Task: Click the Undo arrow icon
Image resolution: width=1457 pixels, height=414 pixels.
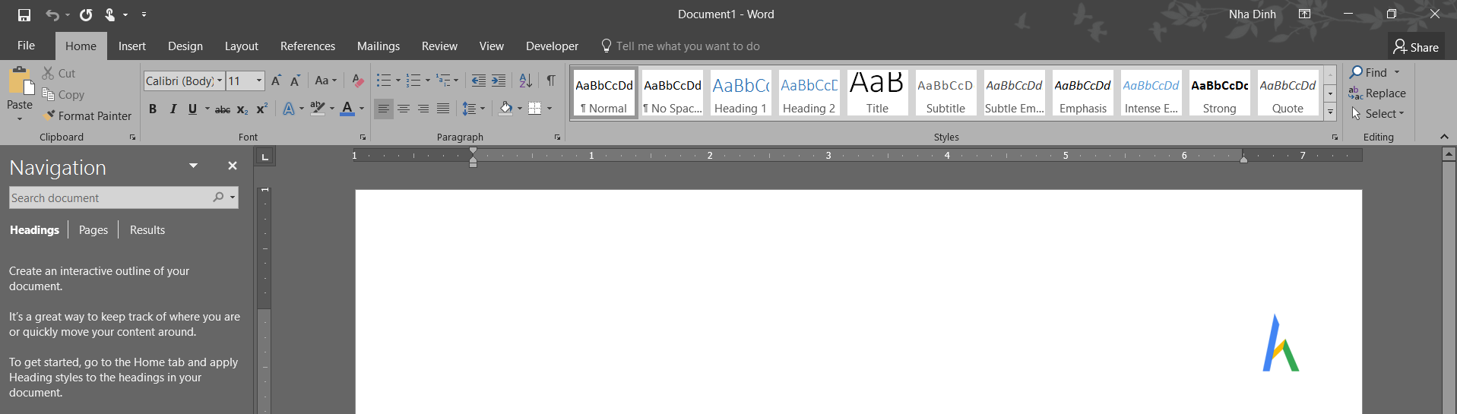Action: tap(52, 14)
